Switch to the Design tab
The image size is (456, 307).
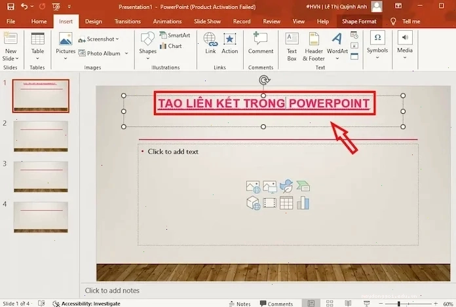93,21
